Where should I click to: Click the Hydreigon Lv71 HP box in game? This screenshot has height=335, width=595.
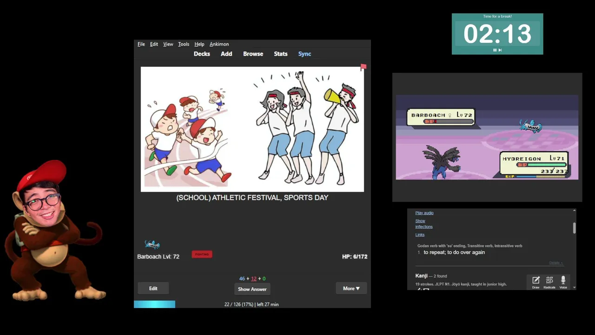[535, 164]
